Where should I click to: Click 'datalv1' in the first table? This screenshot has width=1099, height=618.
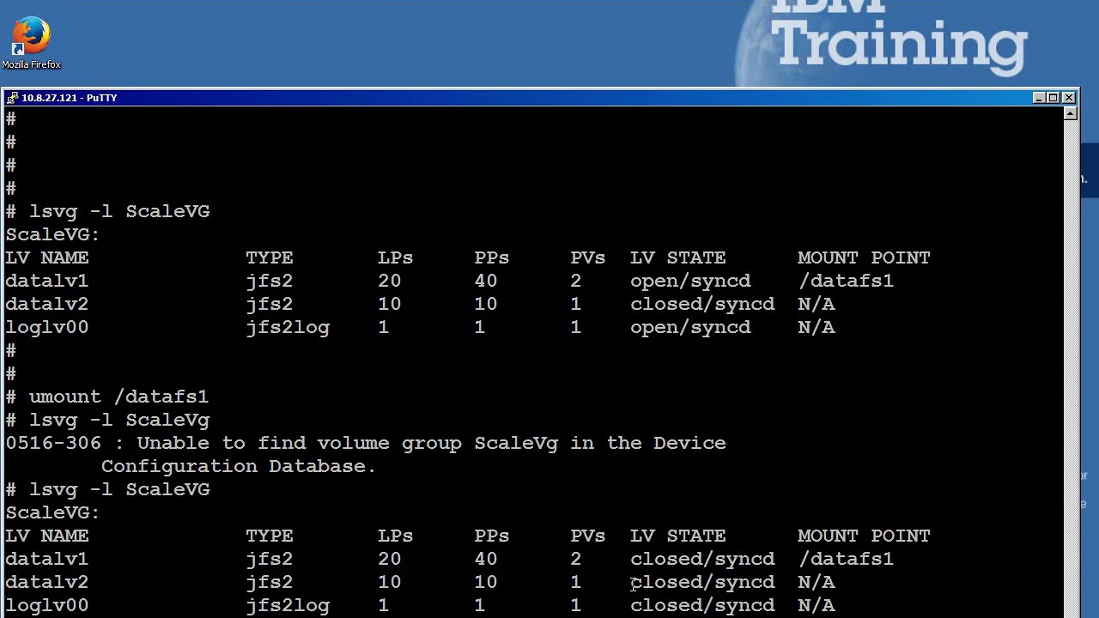47,281
